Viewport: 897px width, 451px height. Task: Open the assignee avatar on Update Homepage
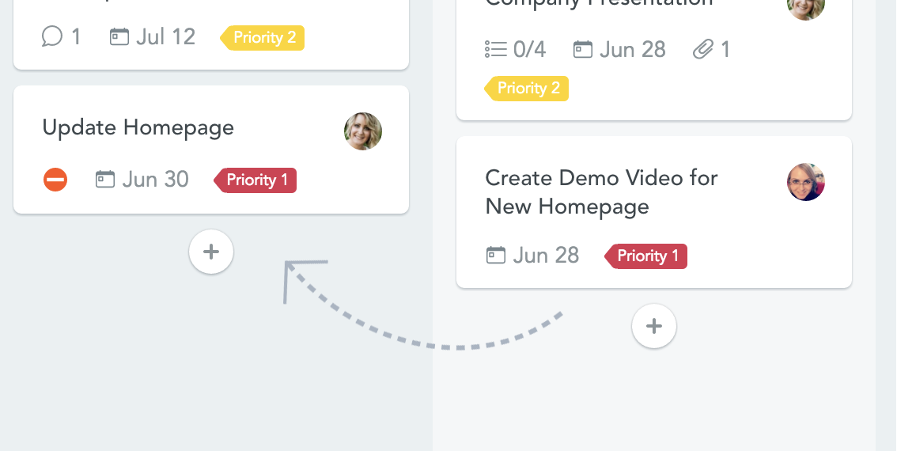click(363, 131)
